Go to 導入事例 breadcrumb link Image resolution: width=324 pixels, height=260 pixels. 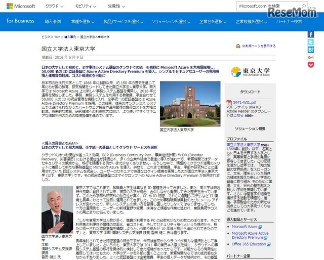pyautogui.click(x=70, y=37)
